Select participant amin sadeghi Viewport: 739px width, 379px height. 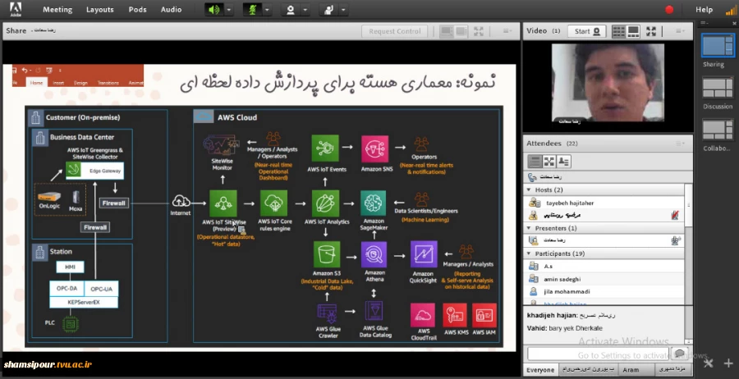pos(604,279)
